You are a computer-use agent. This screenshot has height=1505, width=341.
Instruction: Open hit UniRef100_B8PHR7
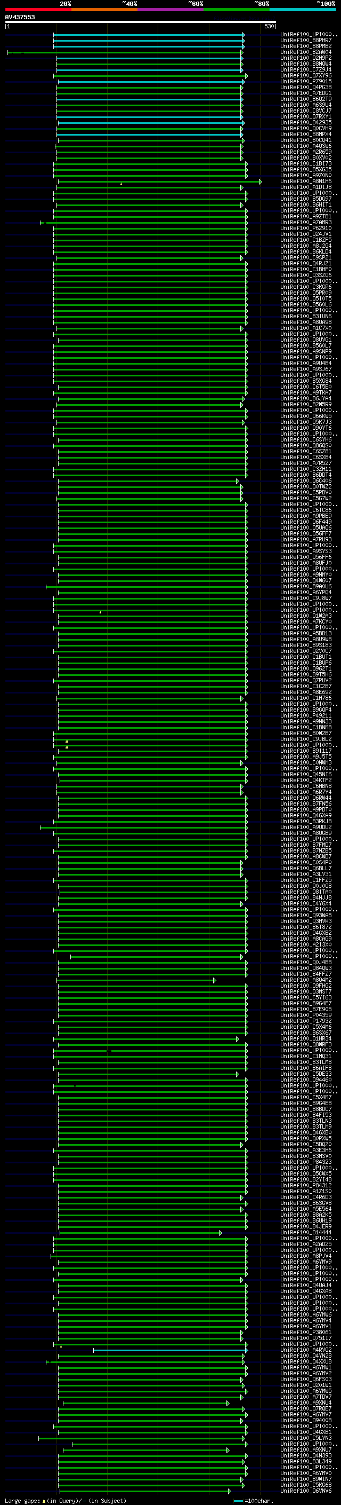(306, 41)
